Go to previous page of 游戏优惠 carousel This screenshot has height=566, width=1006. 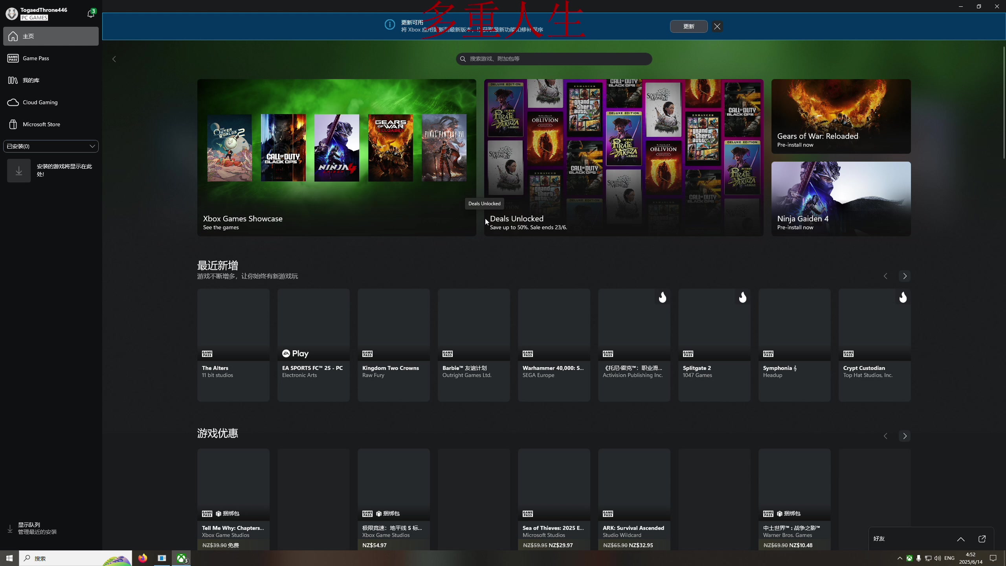885,436
